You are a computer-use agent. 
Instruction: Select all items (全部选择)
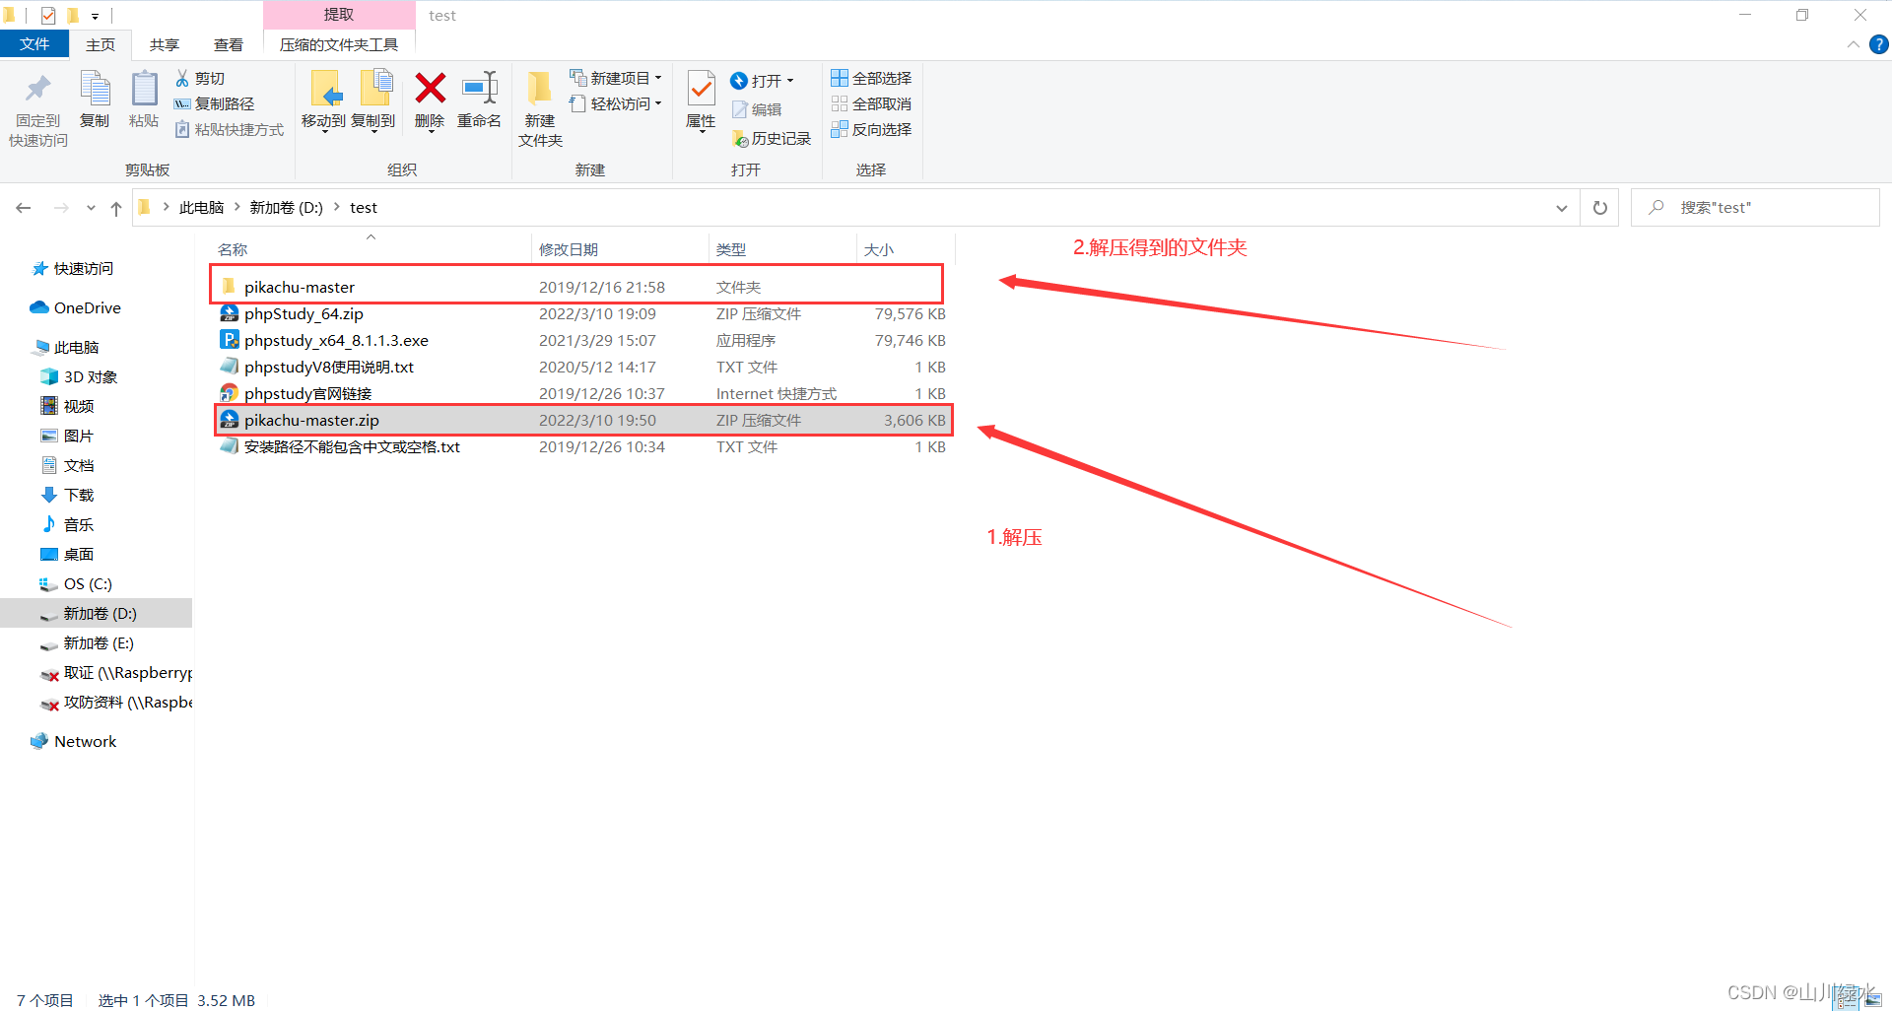(x=871, y=78)
